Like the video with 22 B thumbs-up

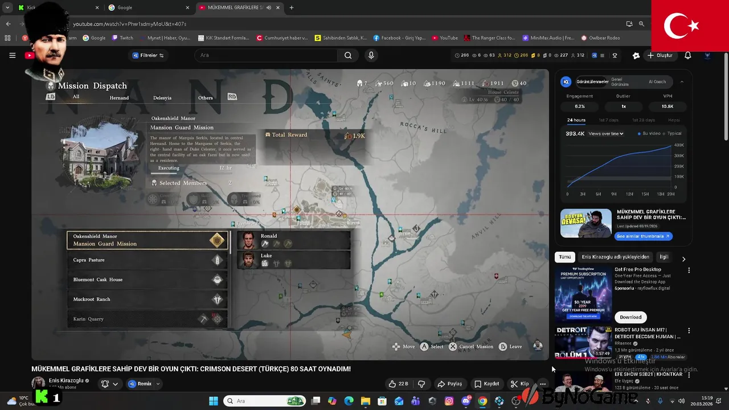(x=398, y=384)
